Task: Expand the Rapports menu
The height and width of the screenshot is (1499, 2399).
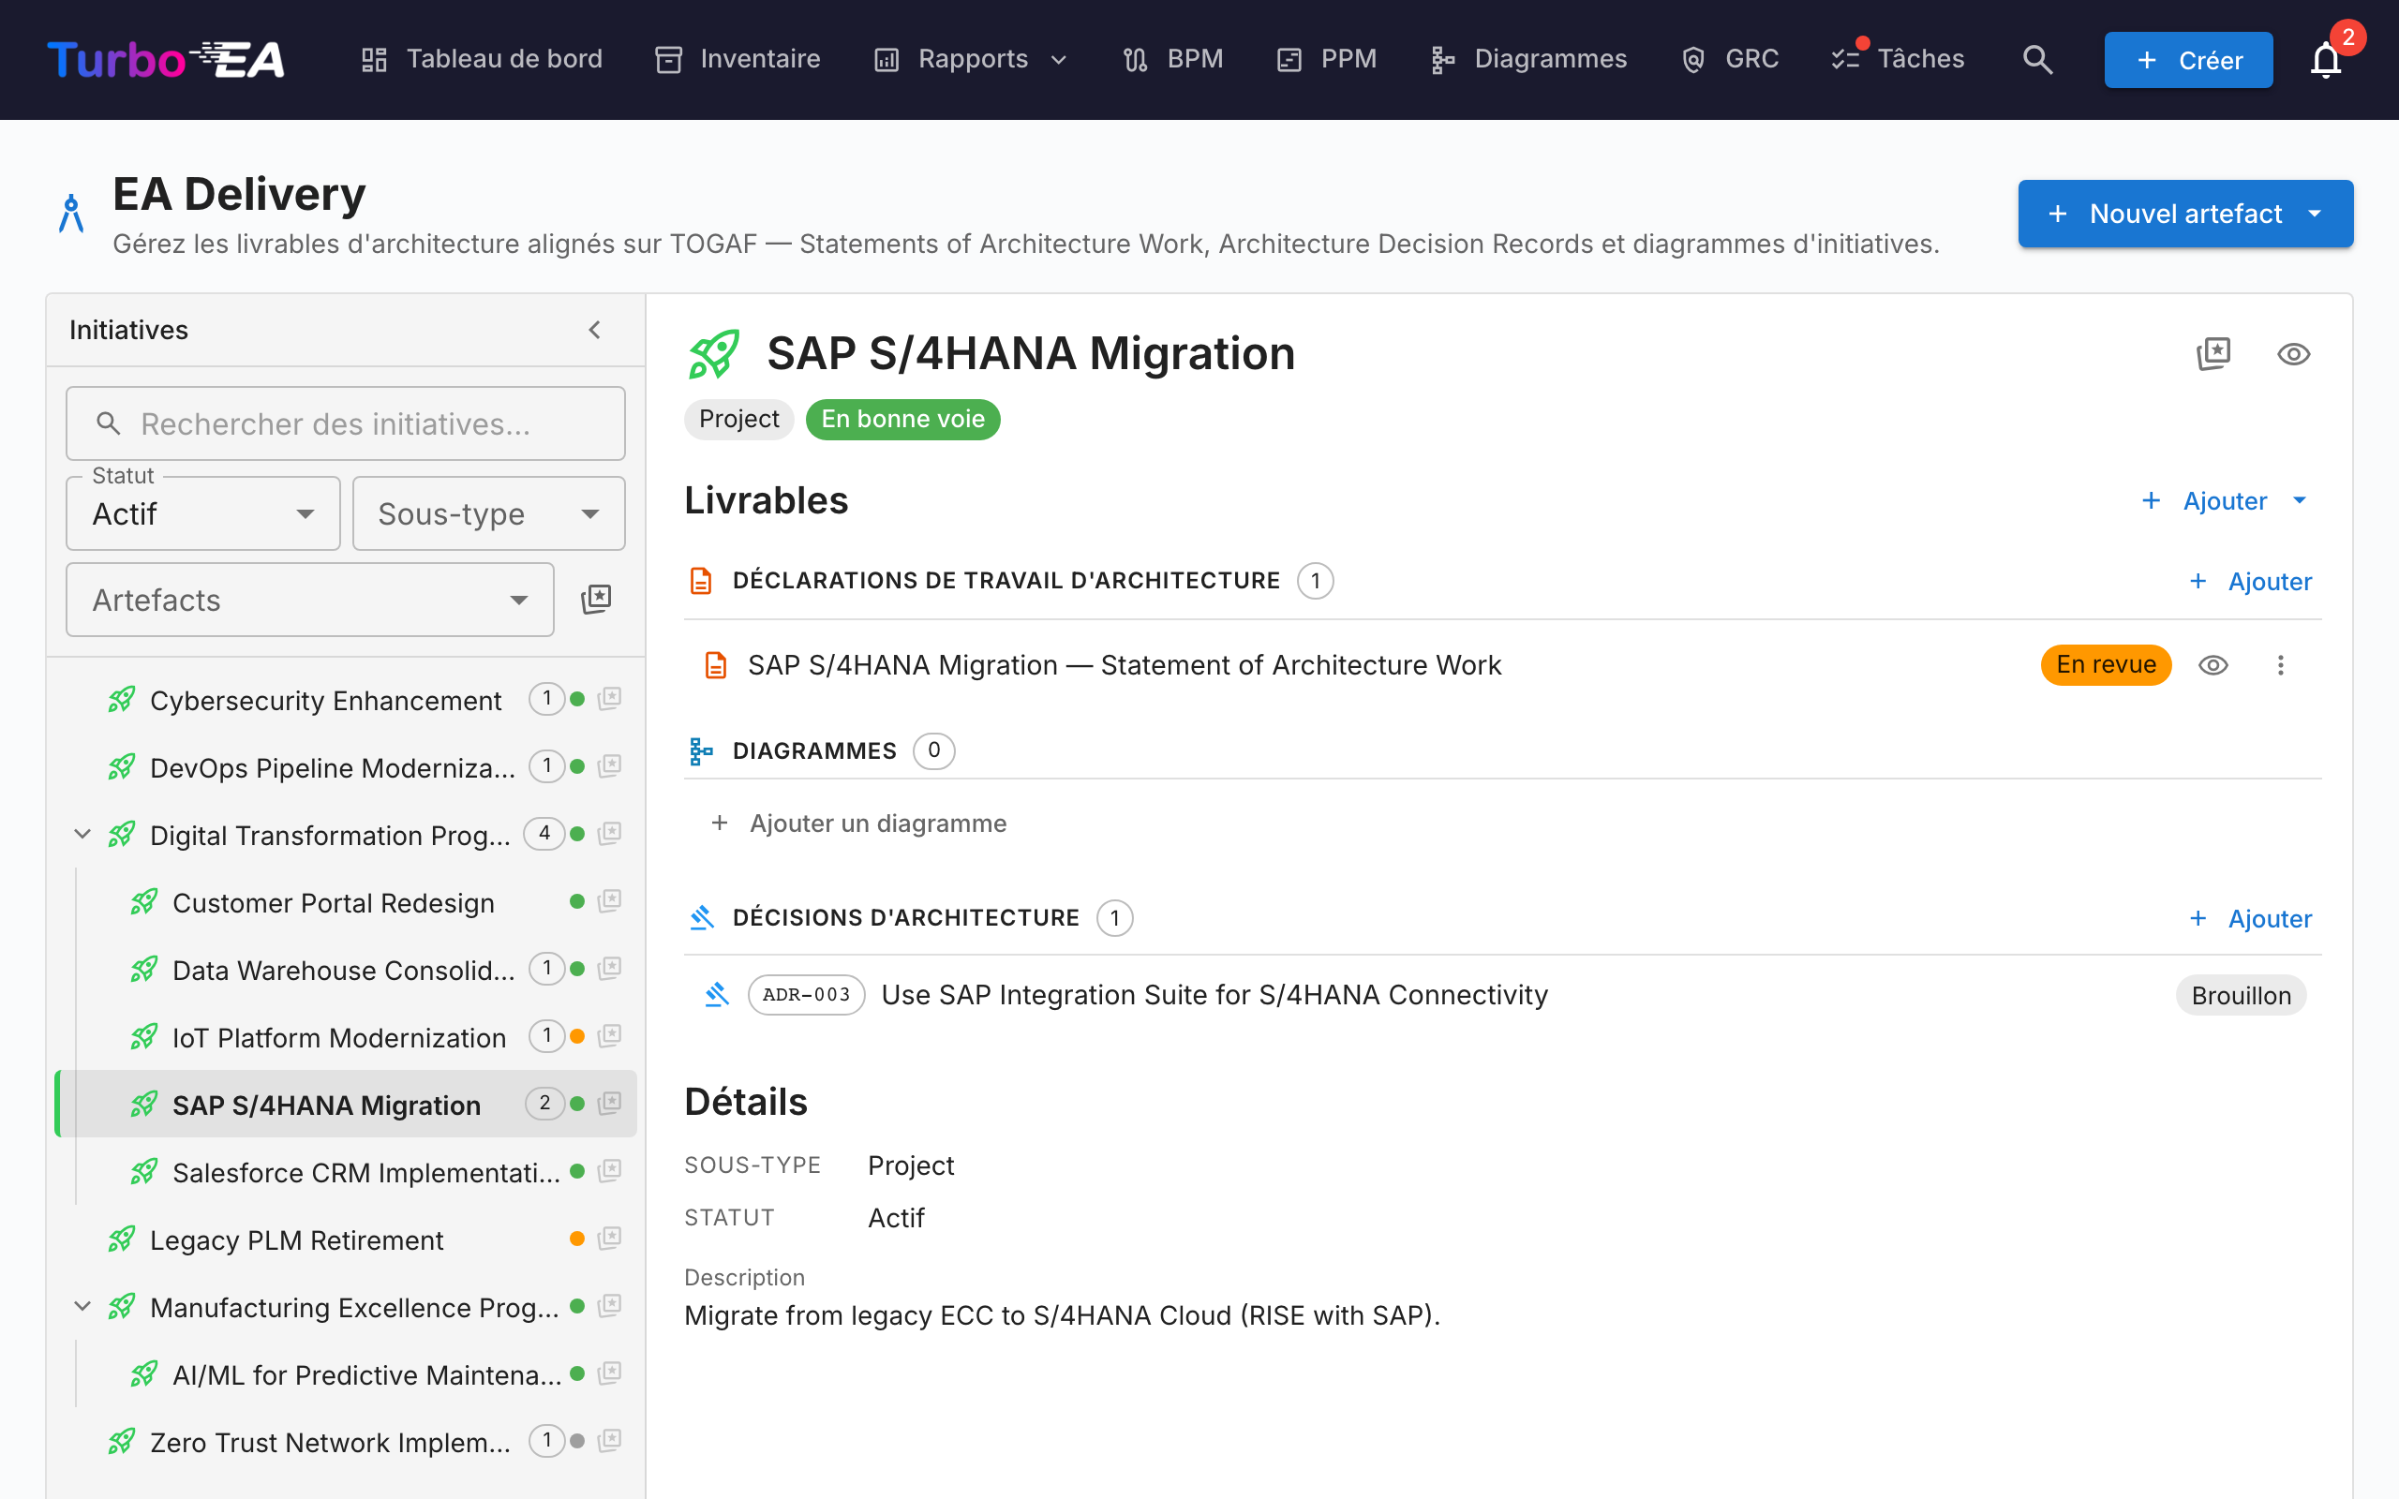Action: pyautogui.click(x=971, y=59)
